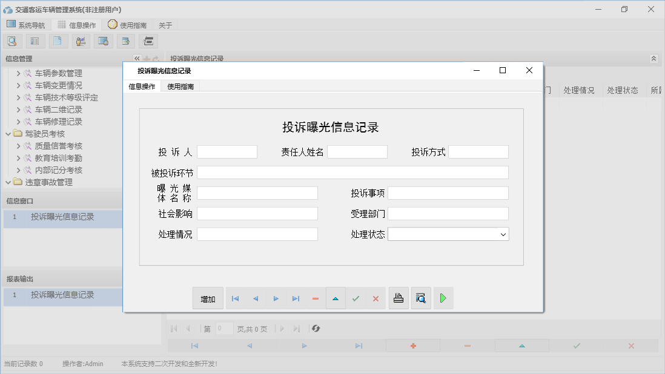665x374 pixels.
Task: Click inside the 投诉人 input field
Action: [227, 151]
